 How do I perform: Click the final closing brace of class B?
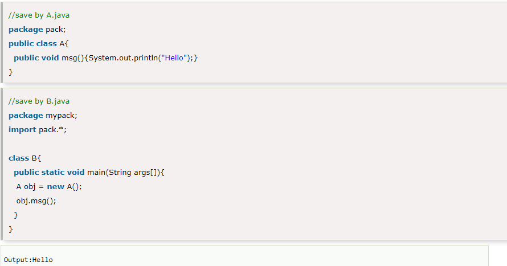(x=10, y=229)
